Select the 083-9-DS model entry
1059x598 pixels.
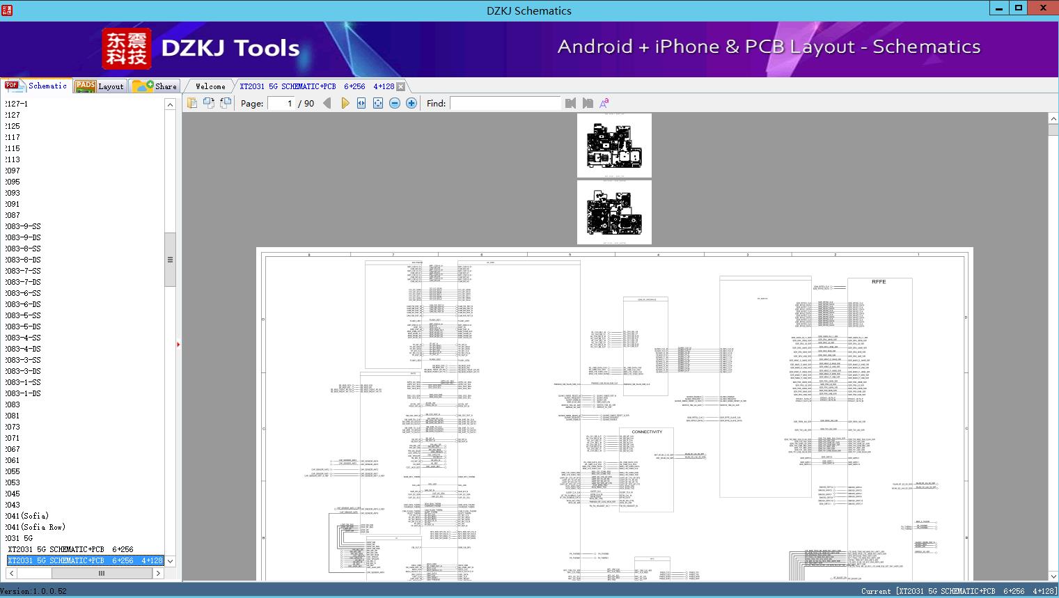point(24,237)
